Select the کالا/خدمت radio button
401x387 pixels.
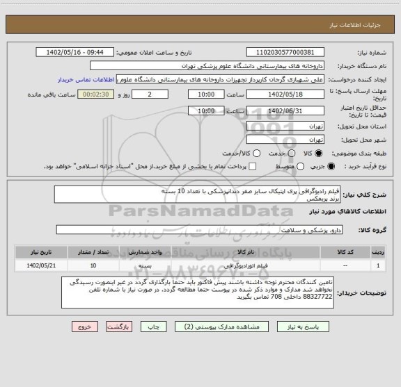pos(256,153)
